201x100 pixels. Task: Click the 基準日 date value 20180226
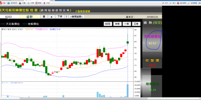(152, 17)
